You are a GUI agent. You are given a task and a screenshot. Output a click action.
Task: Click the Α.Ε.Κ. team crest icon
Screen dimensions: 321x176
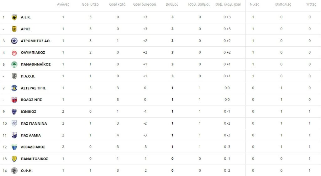14,17
